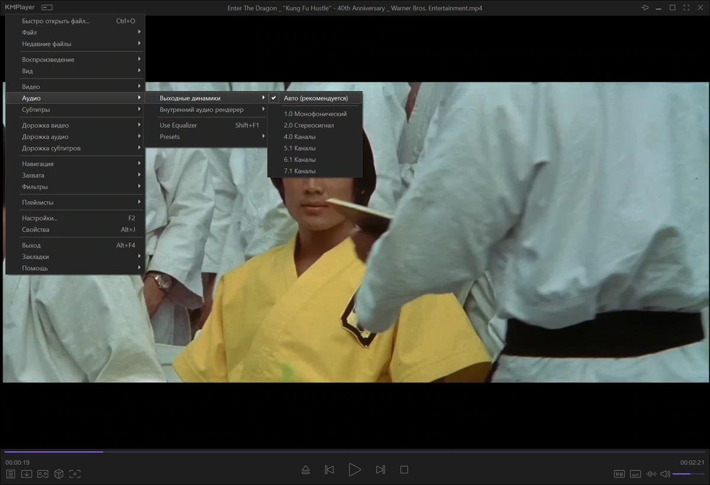The image size is (710, 485).
Task: Open Закладки bookmarks submenu
Action: point(75,257)
